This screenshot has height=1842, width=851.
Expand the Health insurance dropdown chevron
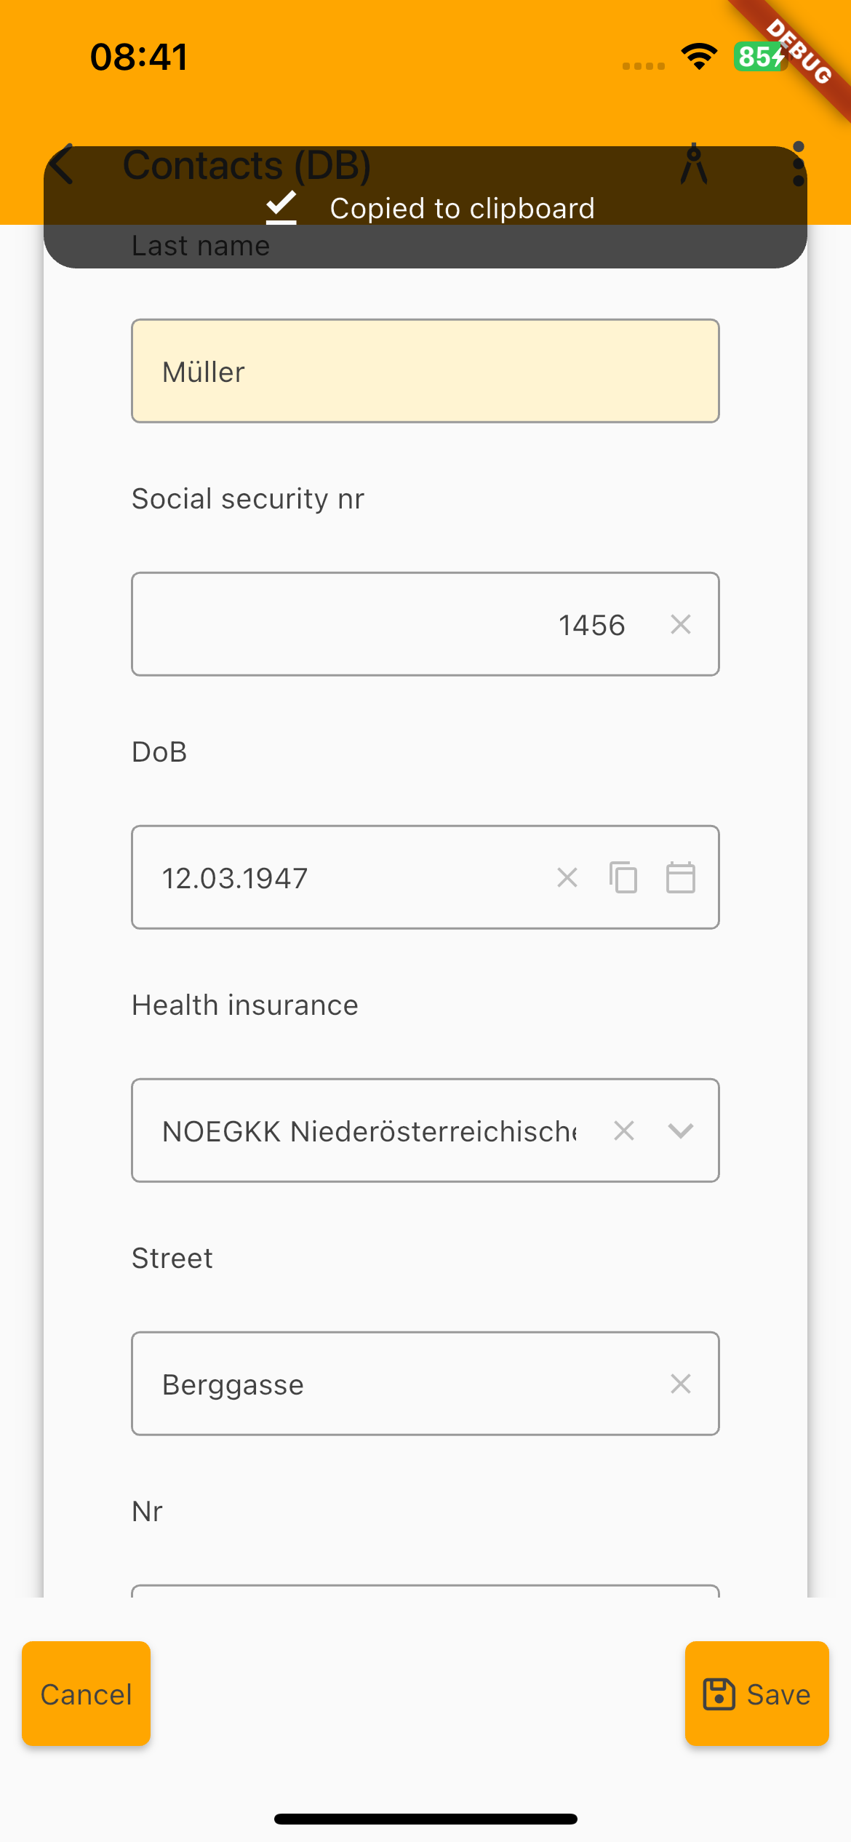click(681, 1131)
